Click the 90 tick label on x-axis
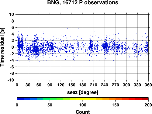The height and width of the screenshot is (114, 152). [x=50, y=85]
